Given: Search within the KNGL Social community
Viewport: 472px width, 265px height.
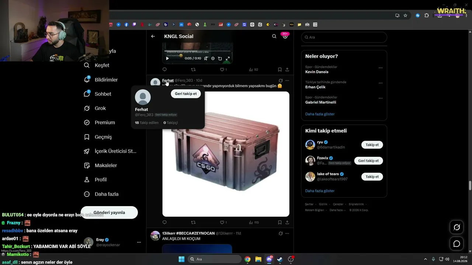Looking at the screenshot, I should pyautogui.click(x=274, y=36).
